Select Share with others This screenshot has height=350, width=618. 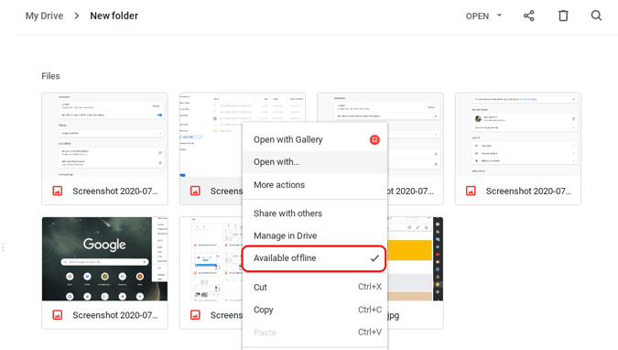pyautogui.click(x=315, y=213)
